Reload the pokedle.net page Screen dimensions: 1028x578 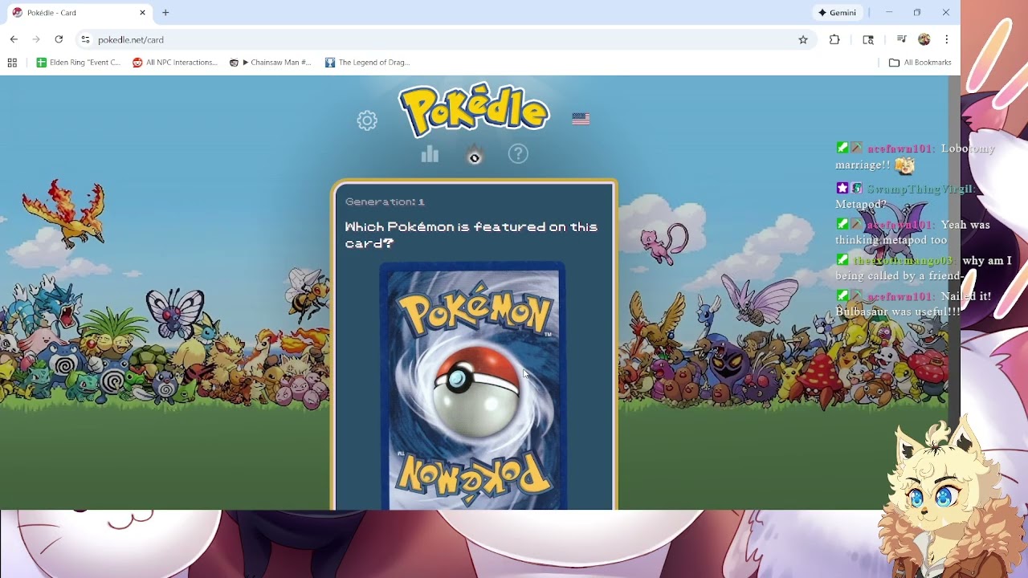click(59, 39)
